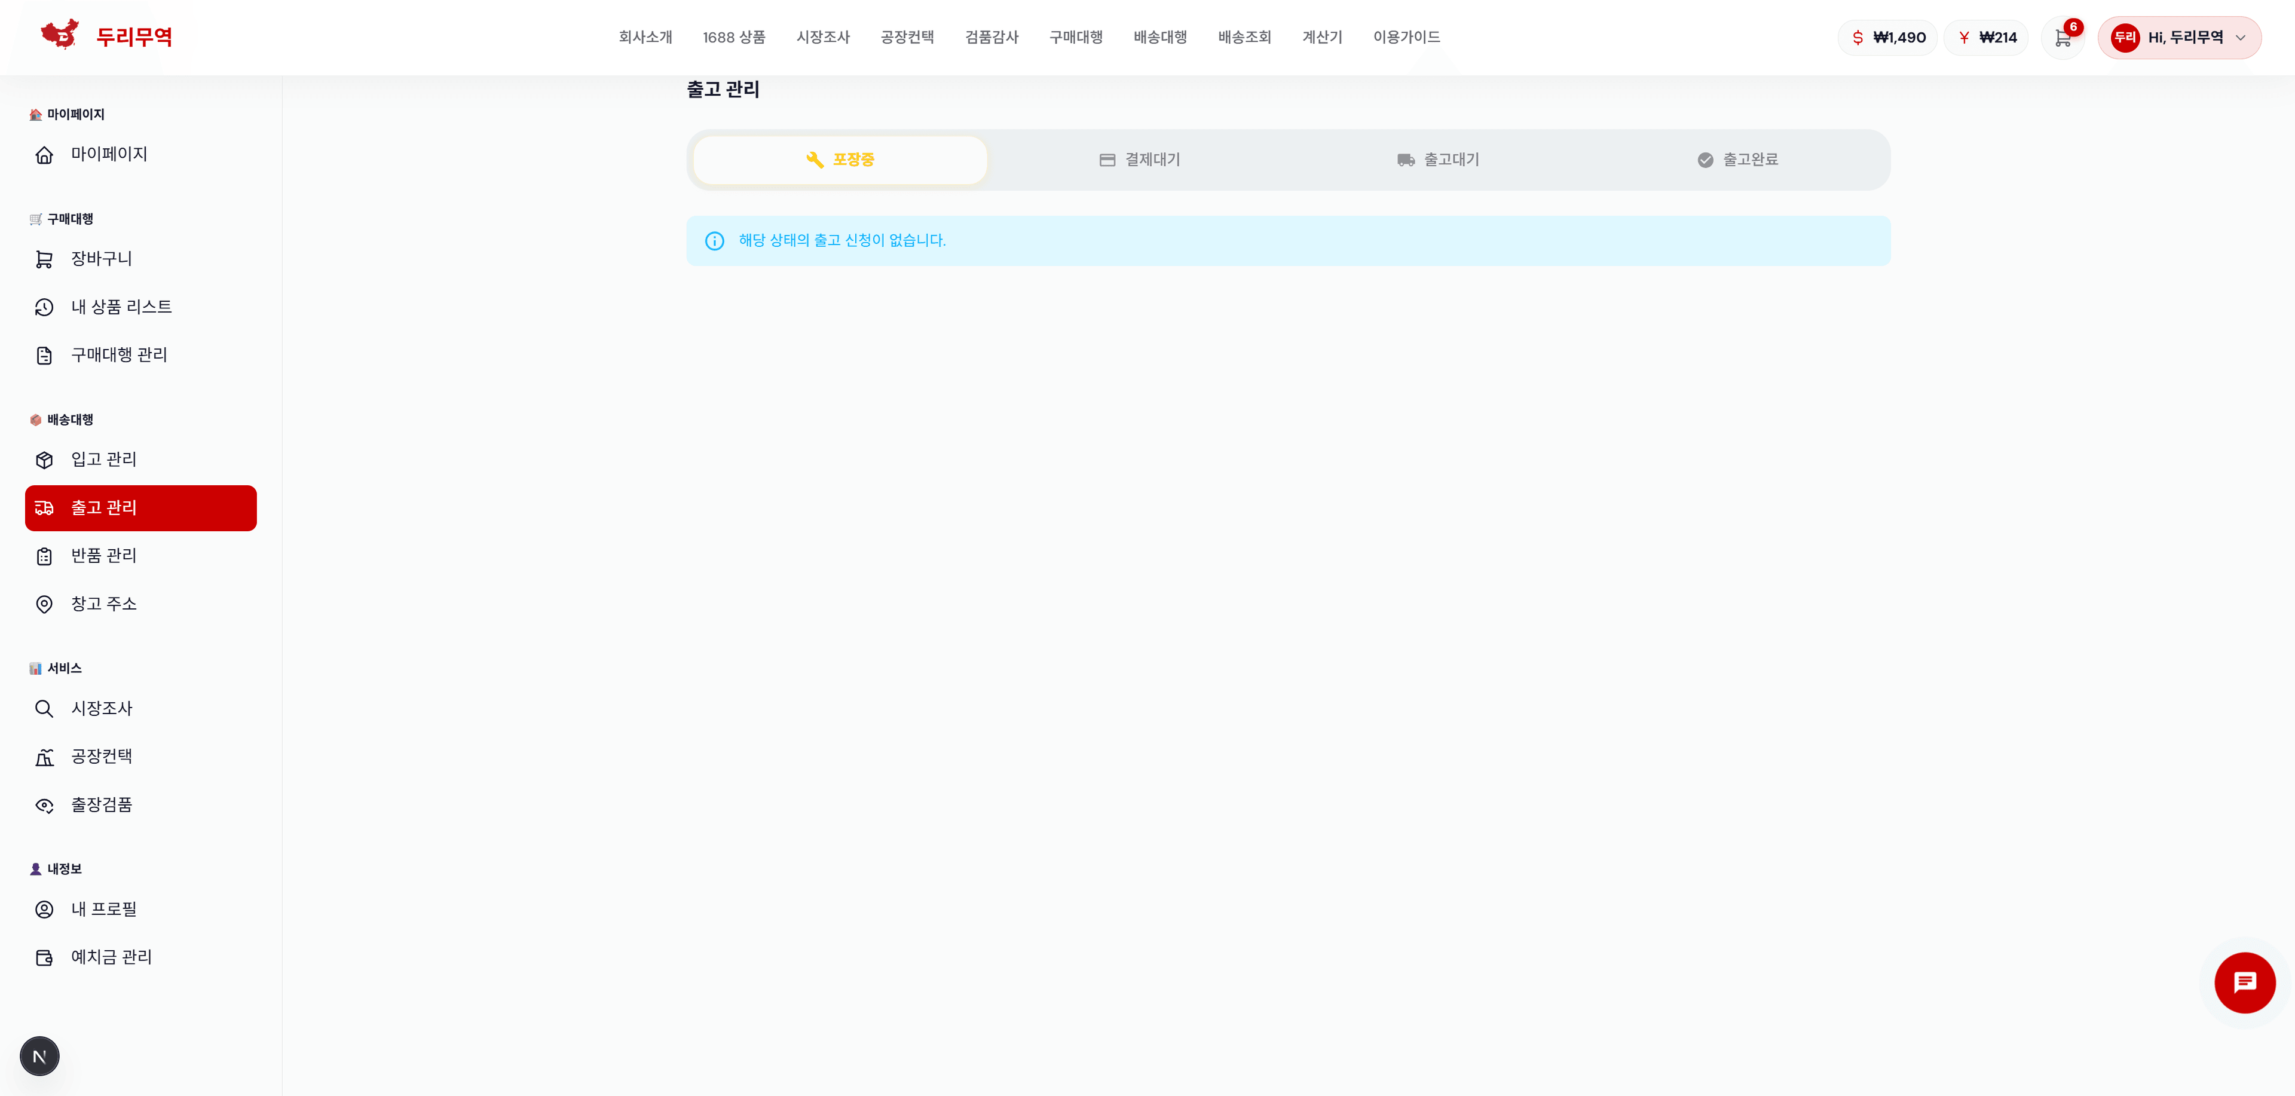Open the USD exchange rate ₩1,490 selector
2295x1096 pixels.
tap(1887, 38)
